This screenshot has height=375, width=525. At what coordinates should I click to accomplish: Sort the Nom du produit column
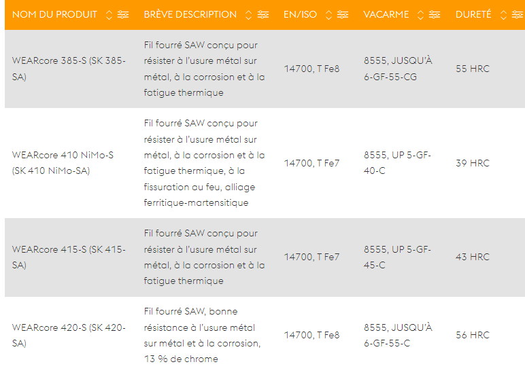(109, 15)
